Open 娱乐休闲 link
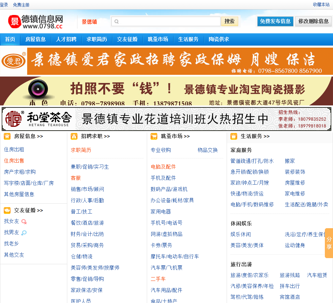 (x=241, y=235)
